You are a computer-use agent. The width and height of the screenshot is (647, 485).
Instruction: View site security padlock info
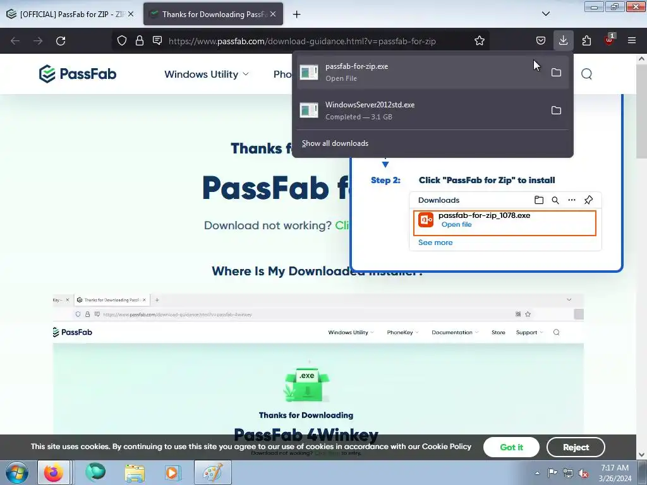point(140,40)
